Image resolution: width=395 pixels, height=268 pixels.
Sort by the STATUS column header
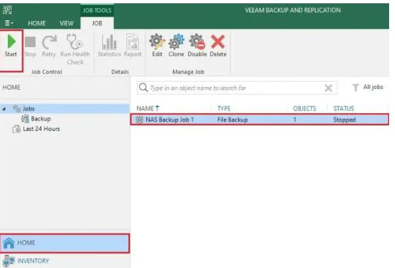[344, 109]
